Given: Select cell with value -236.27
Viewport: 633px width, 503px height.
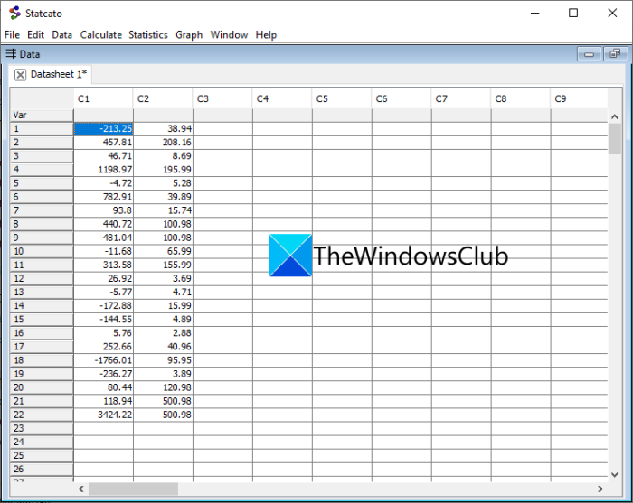Looking at the screenshot, I should coord(103,374).
